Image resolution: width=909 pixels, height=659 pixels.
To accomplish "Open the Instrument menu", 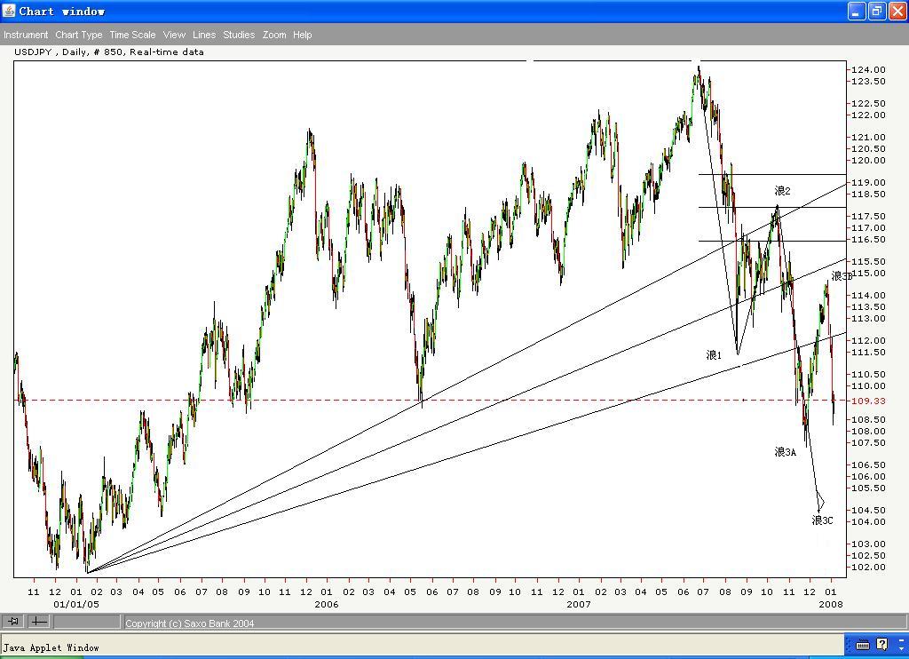I will [x=26, y=35].
